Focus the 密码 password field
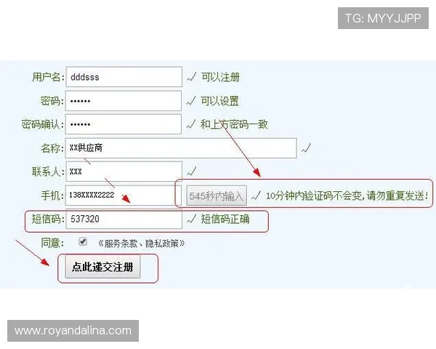Image resolution: width=436 pixels, height=349 pixels. 124,101
